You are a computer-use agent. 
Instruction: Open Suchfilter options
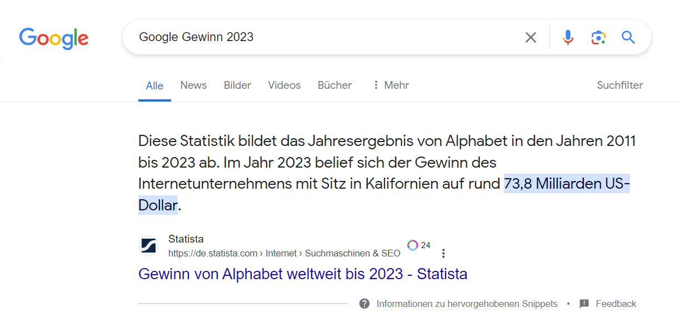tap(620, 85)
